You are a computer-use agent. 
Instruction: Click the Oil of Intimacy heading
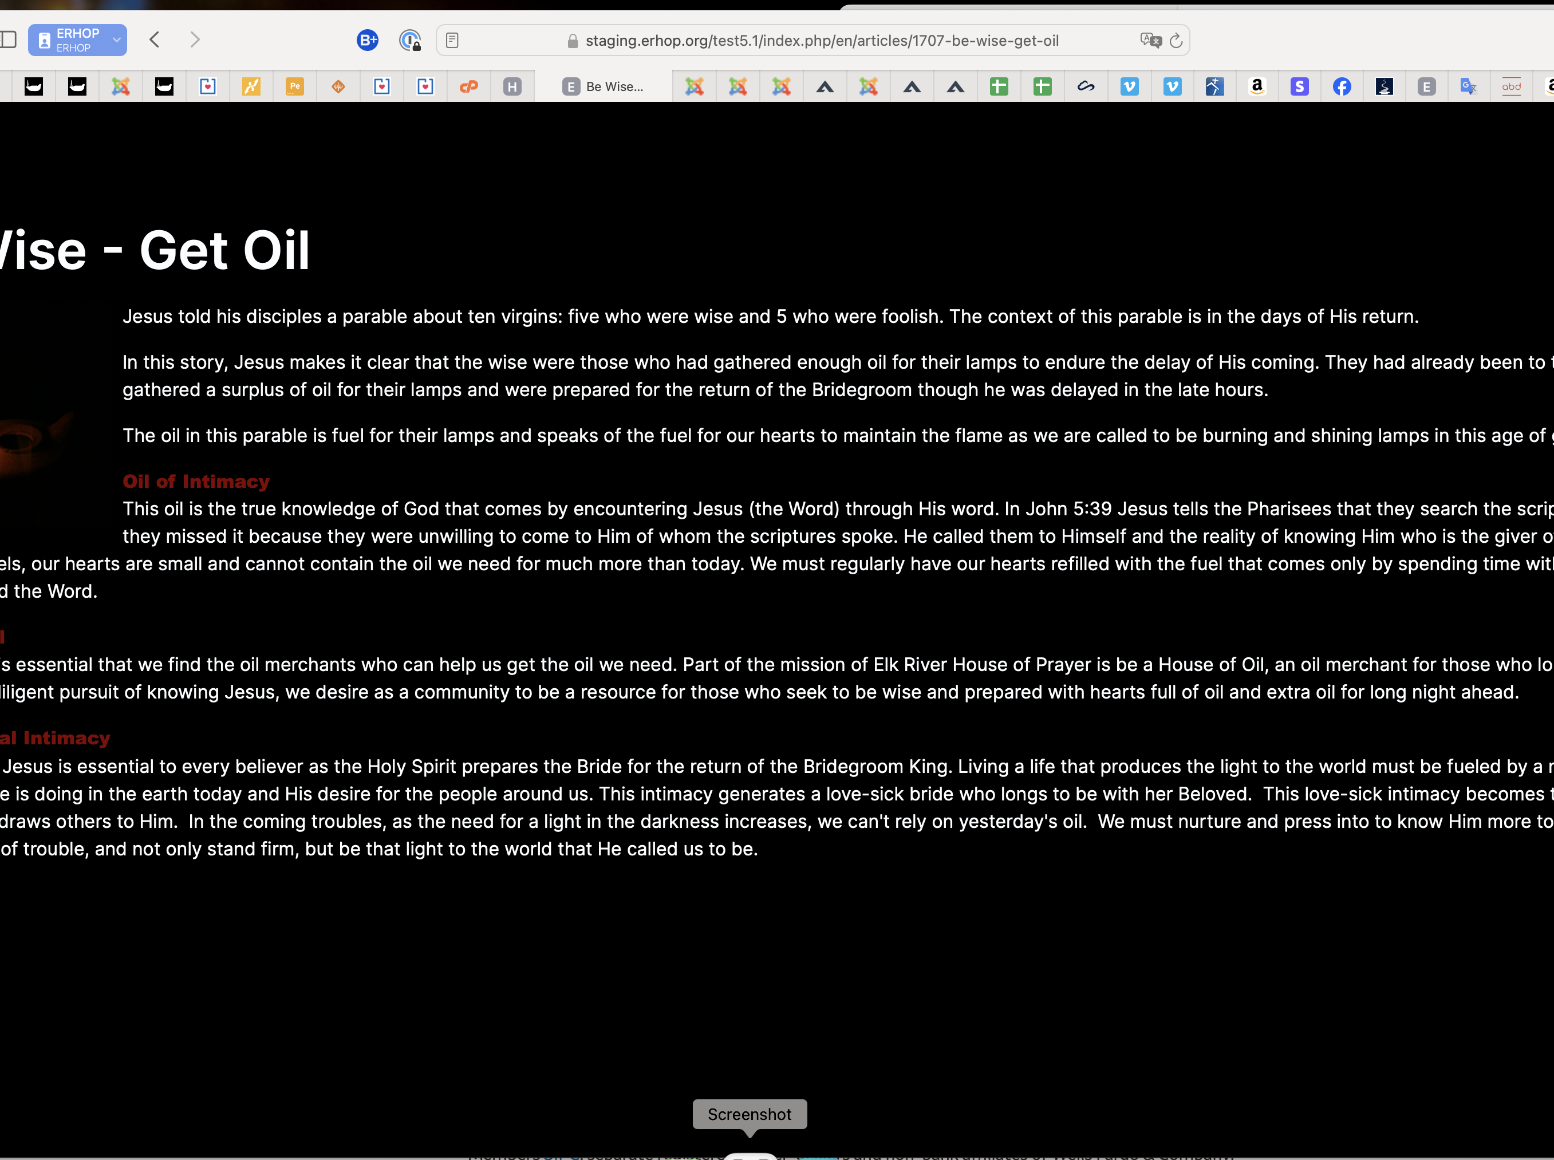pos(196,481)
